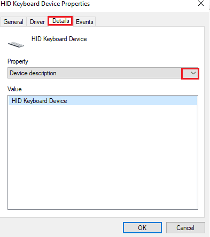Expand the Property dropdown arrow
Viewport: 210px width, 237px height.
pyautogui.click(x=193, y=73)
